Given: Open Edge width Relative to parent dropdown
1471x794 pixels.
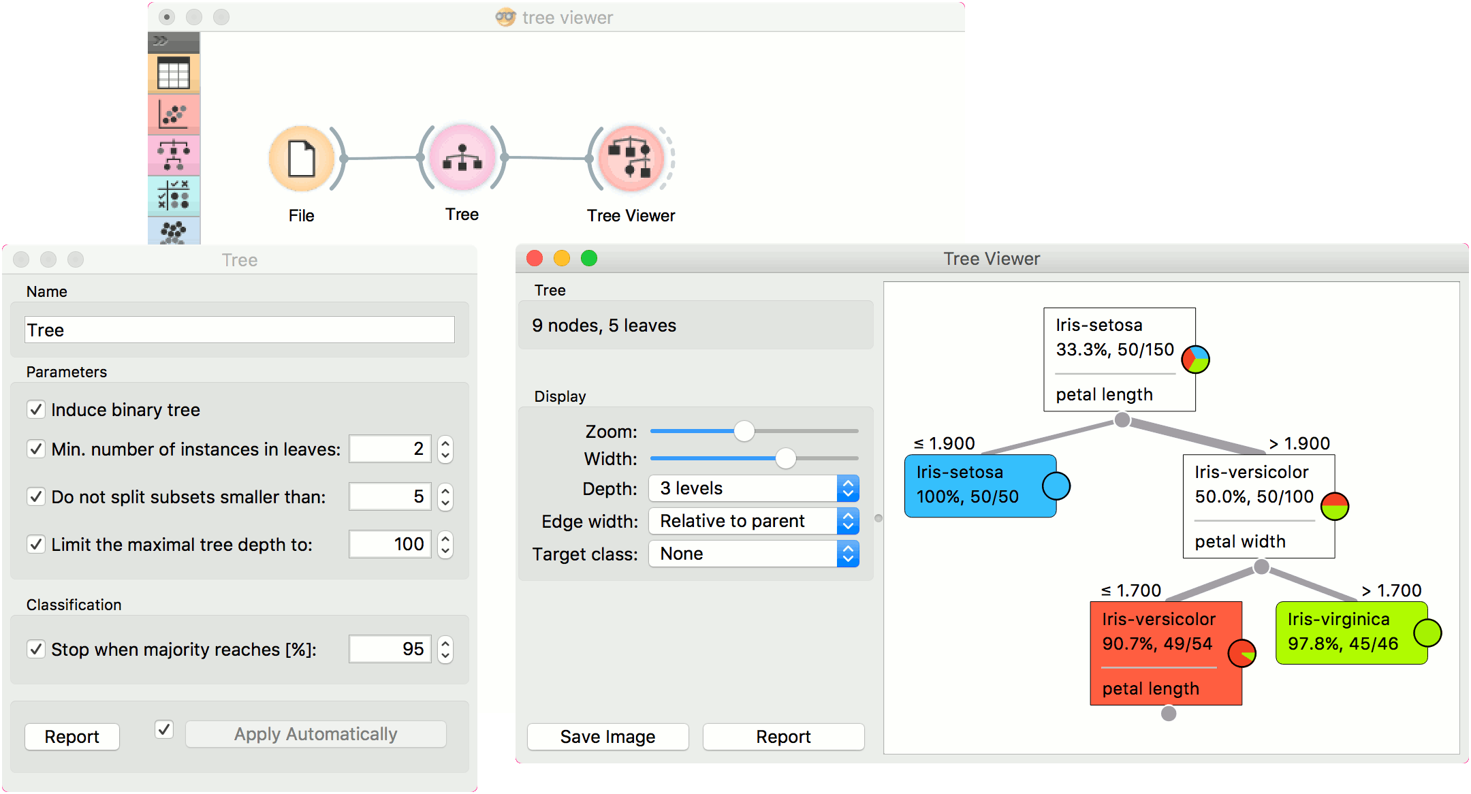Looking at the screenshot, I should pyautogui.click(x=753, y=521).
